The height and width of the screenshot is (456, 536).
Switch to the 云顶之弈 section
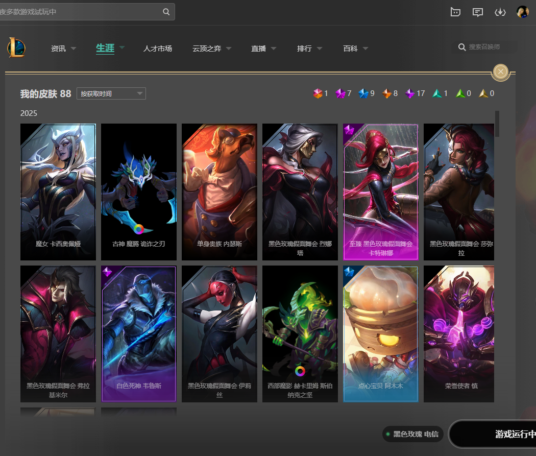(207, 49)
